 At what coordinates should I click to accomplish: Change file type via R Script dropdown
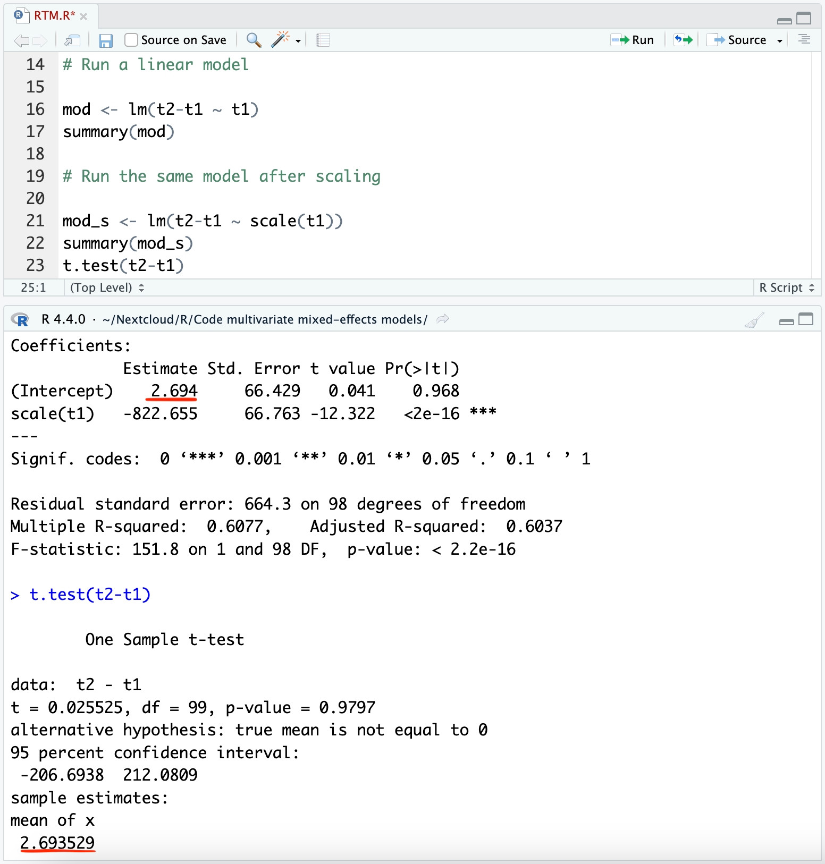(787, 287)
